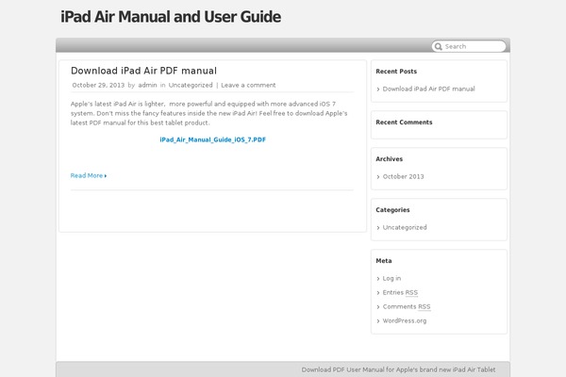Image resolution: width=566 pixels, height=377 pixels.
Task: Focus the Search input field
Action: coord(469,46)
